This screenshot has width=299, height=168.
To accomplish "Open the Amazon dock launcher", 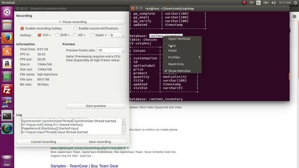I will [x=7, y=64].
